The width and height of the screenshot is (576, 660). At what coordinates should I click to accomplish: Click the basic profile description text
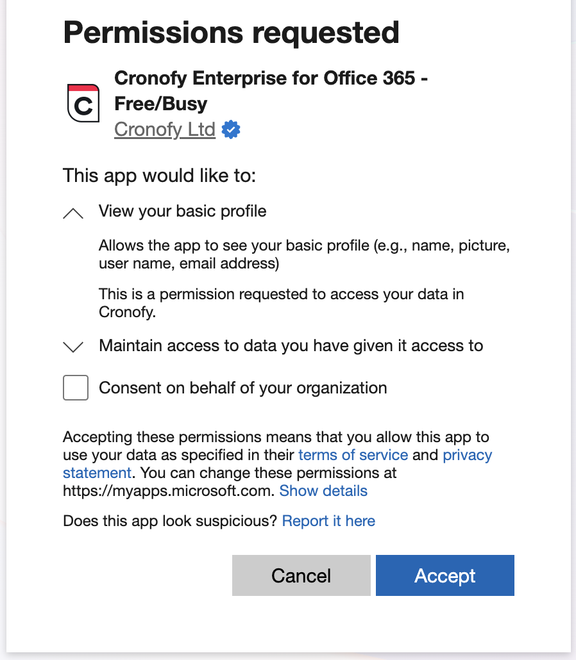(304, 254)
